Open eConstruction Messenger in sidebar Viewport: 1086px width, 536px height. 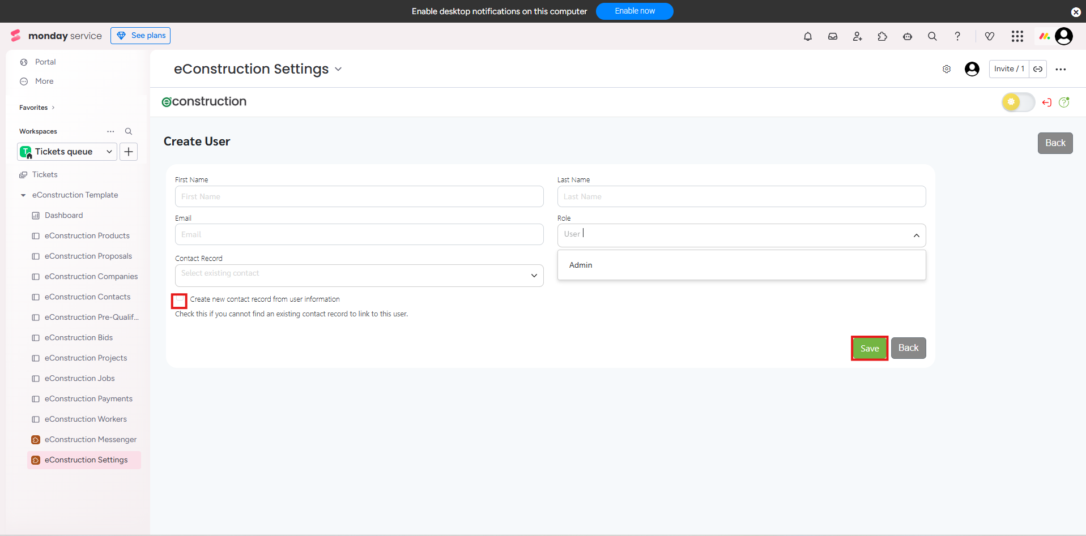click(90, 440)
